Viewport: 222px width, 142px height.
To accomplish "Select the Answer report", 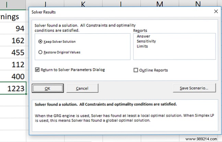I will [143, 36].
